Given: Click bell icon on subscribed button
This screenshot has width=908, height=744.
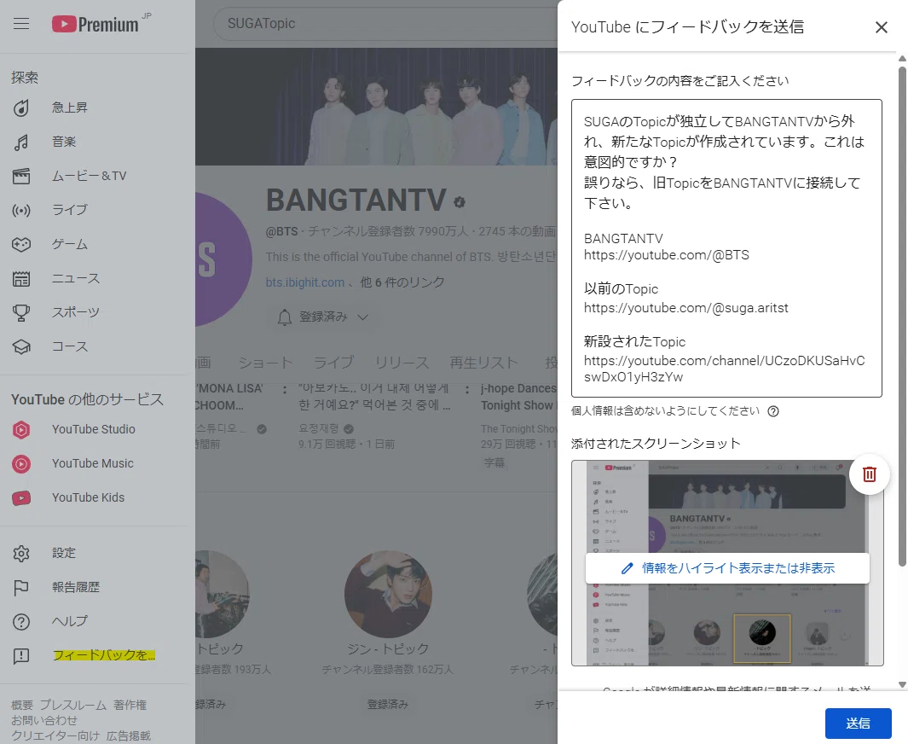Looking at the screenshot, I should coord(284,317).
